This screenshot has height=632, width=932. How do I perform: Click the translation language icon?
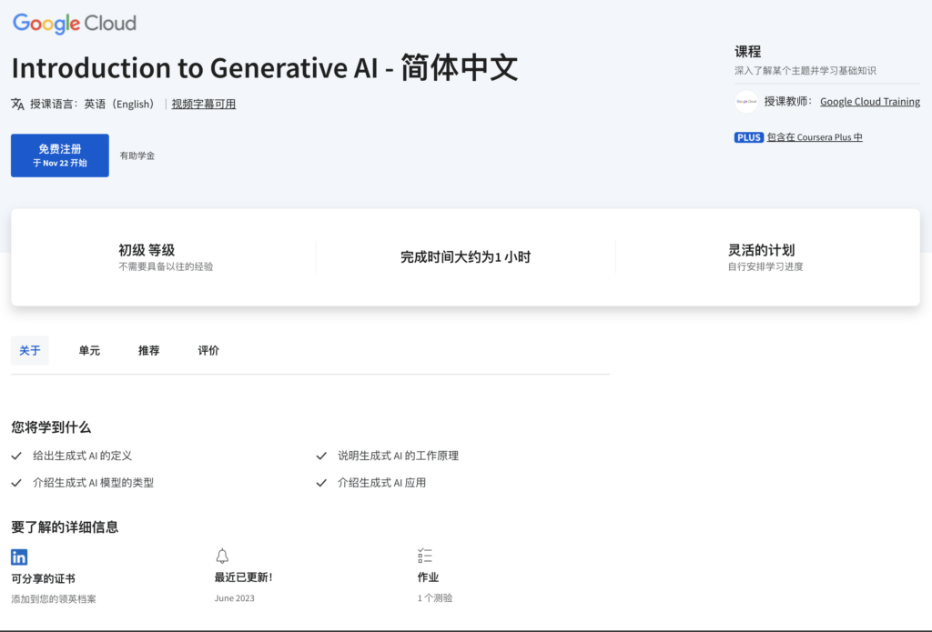18,104
